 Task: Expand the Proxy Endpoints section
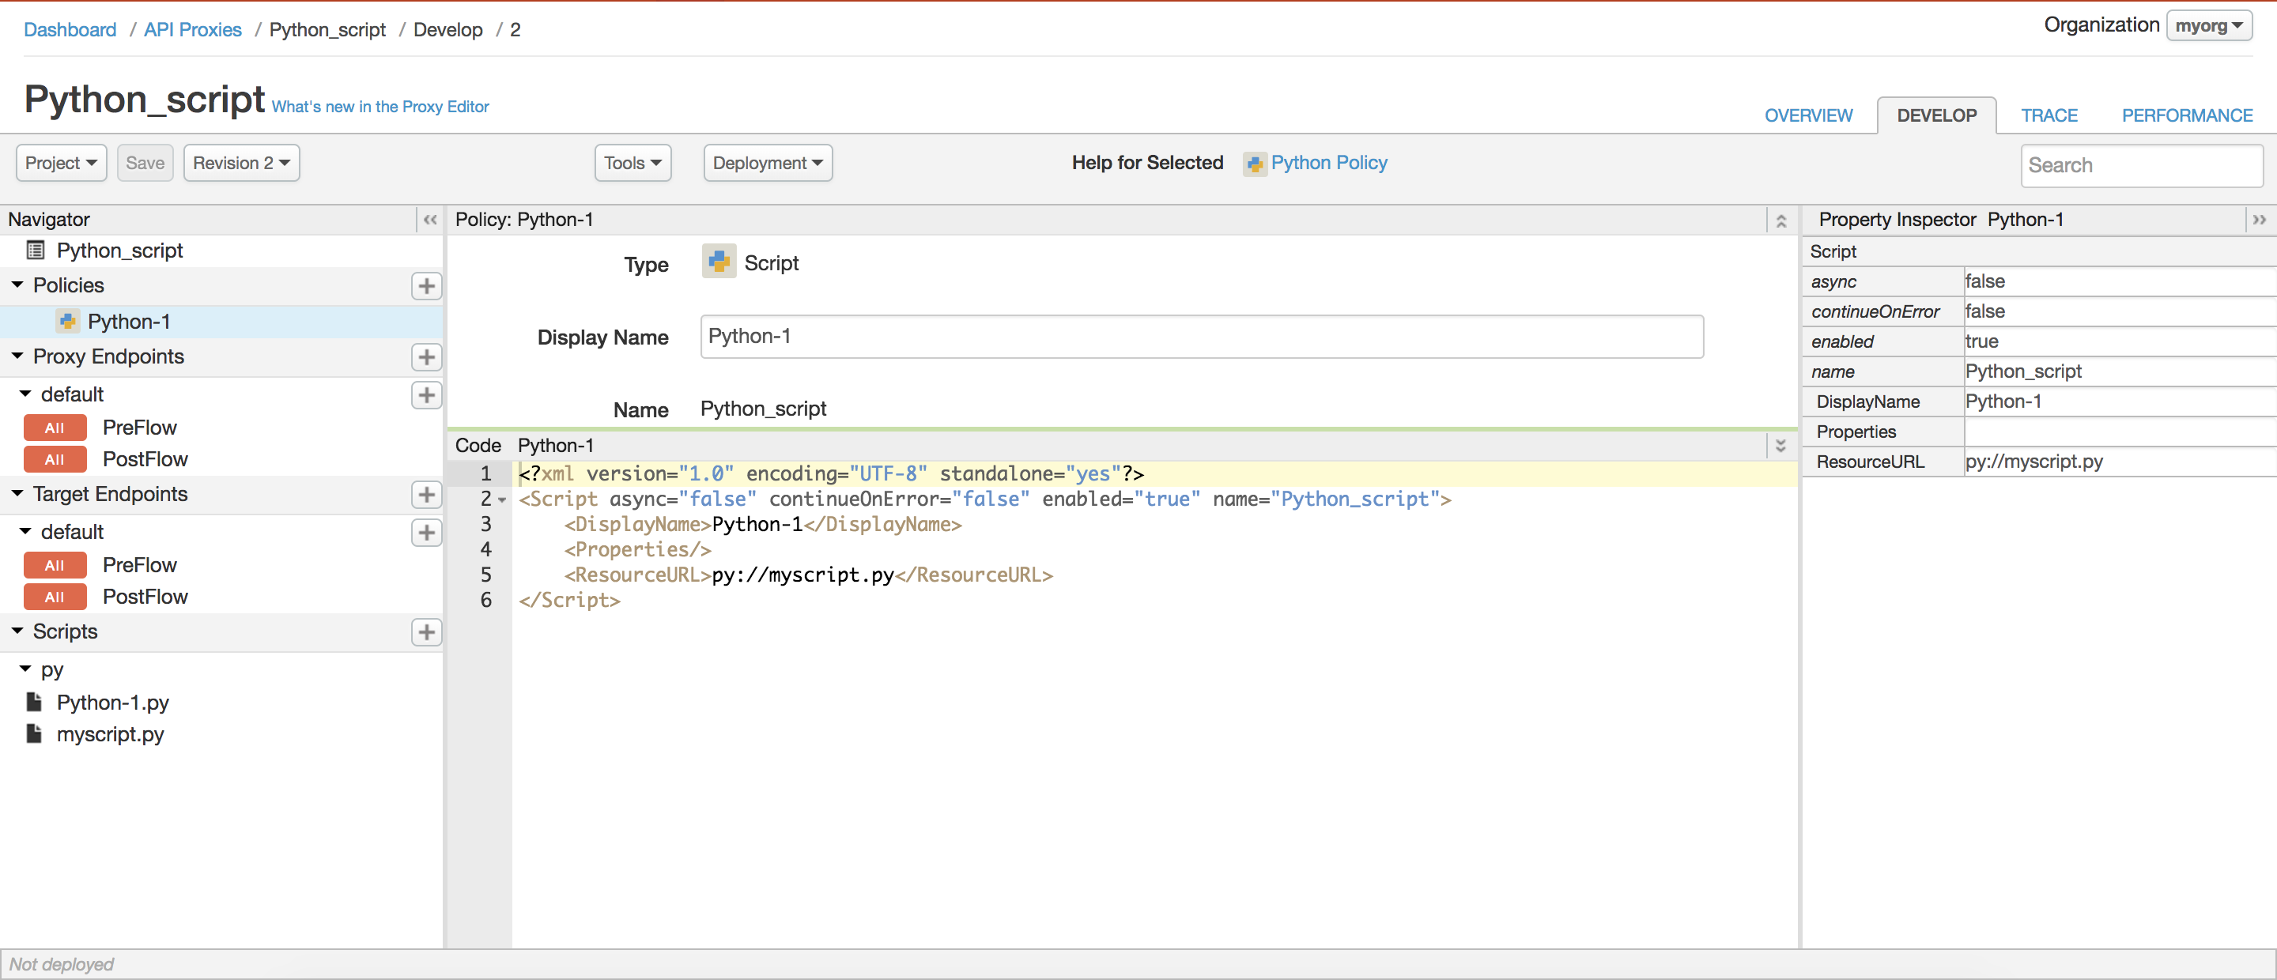pyautogui.click(x=21, y=356)
